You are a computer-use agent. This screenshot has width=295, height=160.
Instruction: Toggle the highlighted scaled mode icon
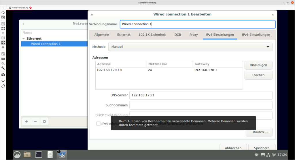[3, 43]
